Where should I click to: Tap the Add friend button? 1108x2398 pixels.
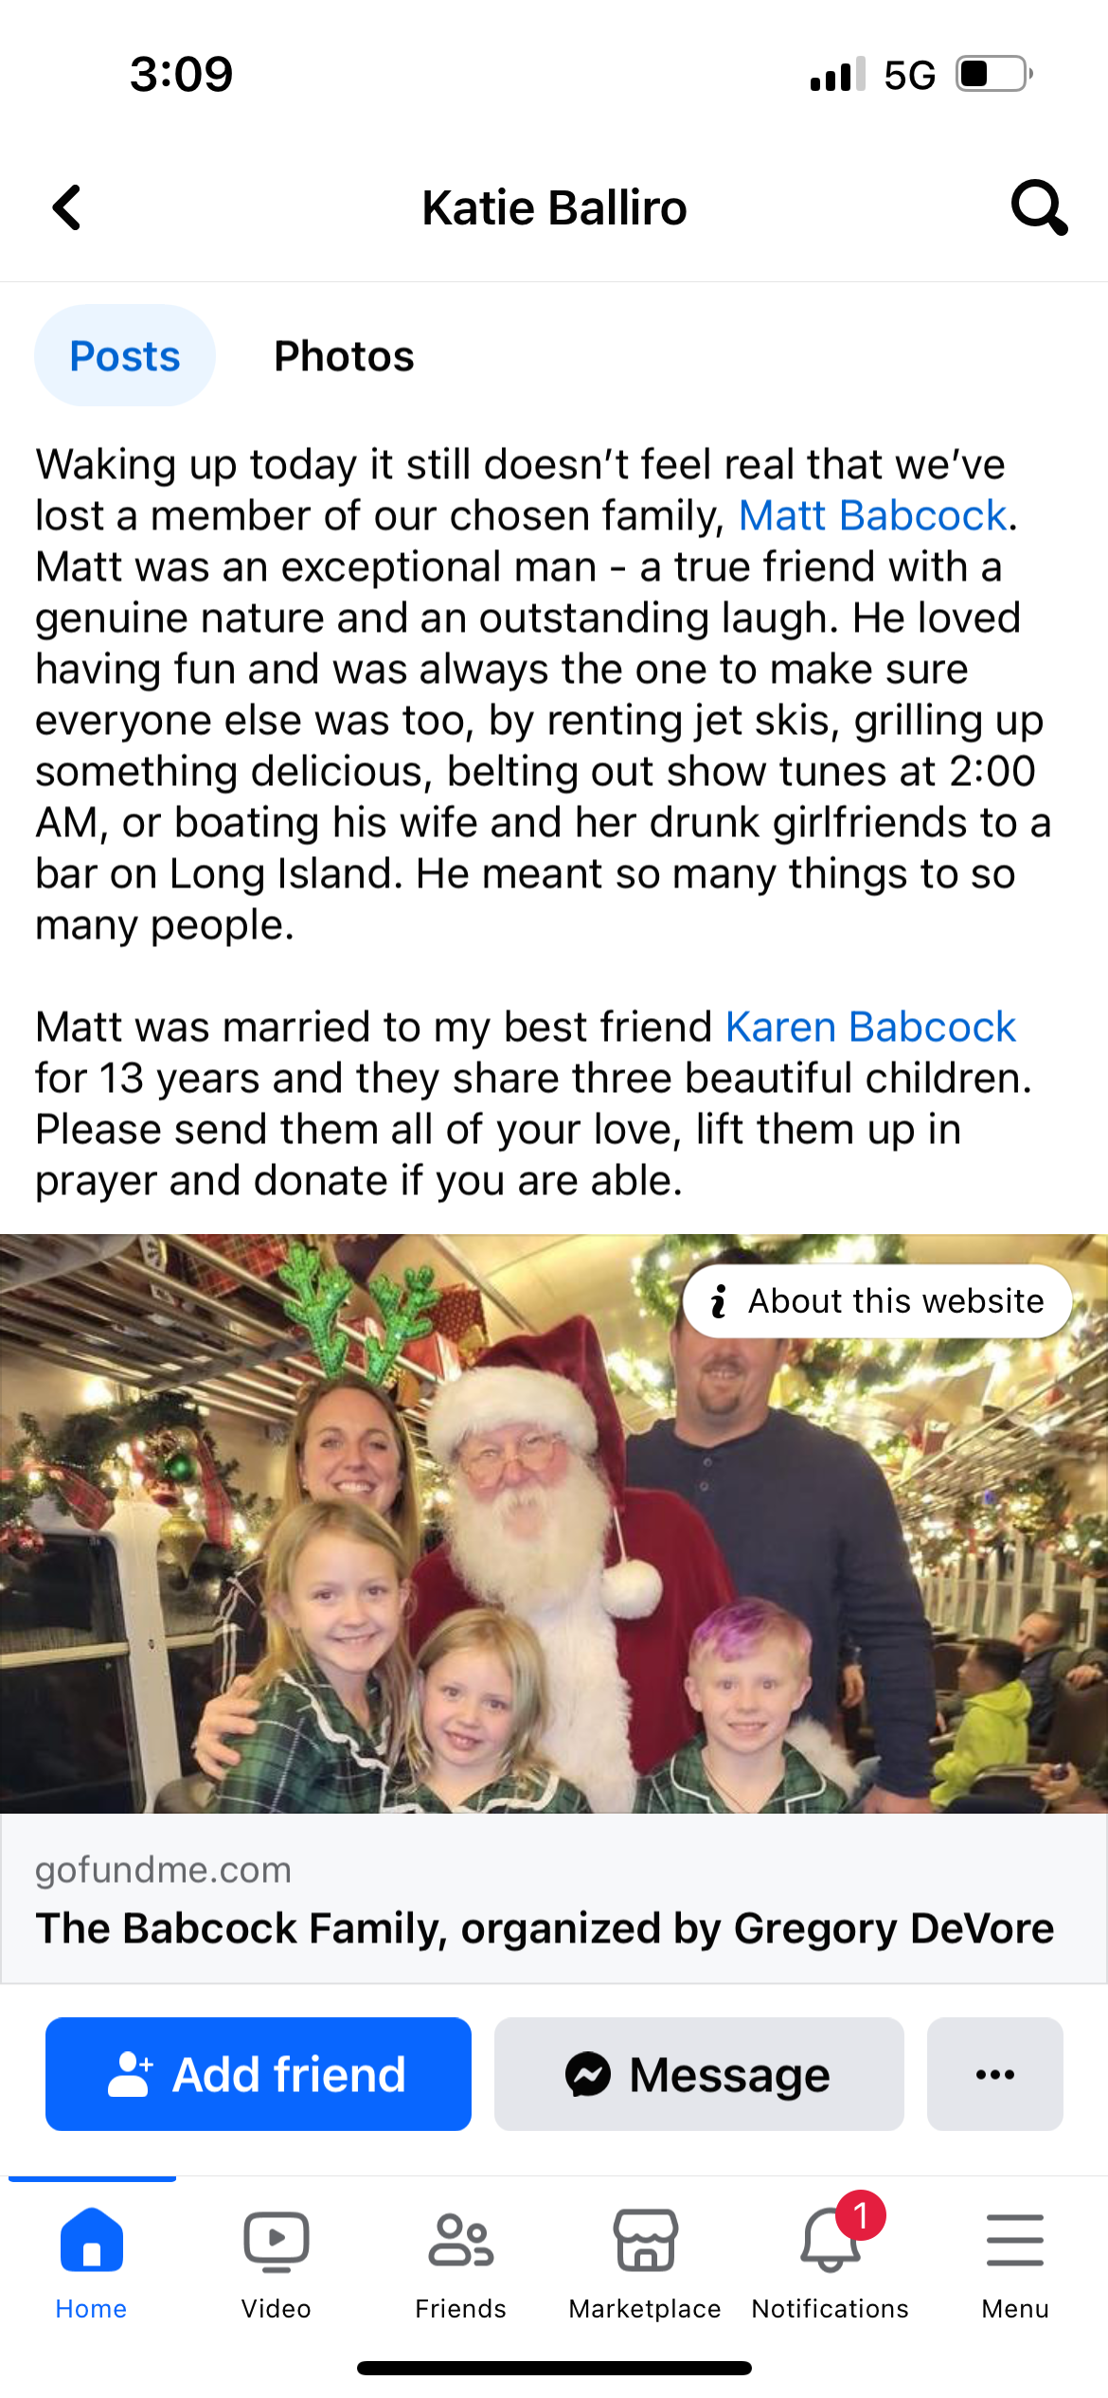pyautogui.click(x=259, y=2074)
